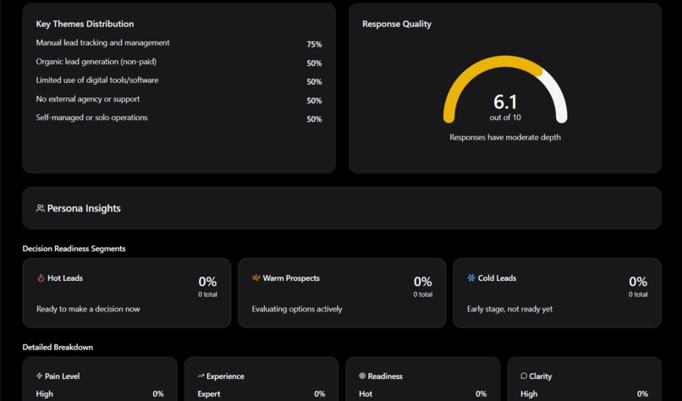Click 'Responses have moderate depth' caption
Screen dimensions: 682x401
(x=505, y=137)
